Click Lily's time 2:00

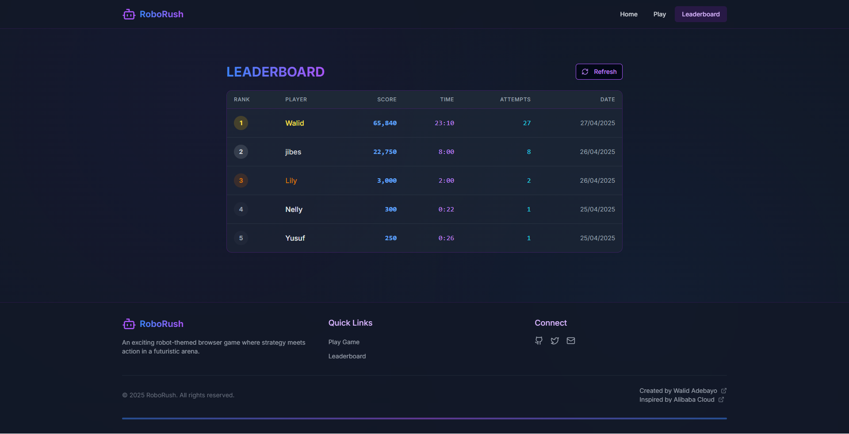tap(446, 181)
